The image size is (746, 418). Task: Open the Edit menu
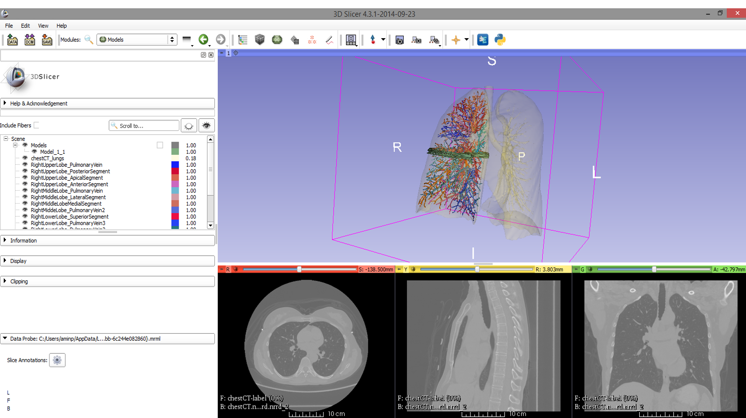[25, 26]
